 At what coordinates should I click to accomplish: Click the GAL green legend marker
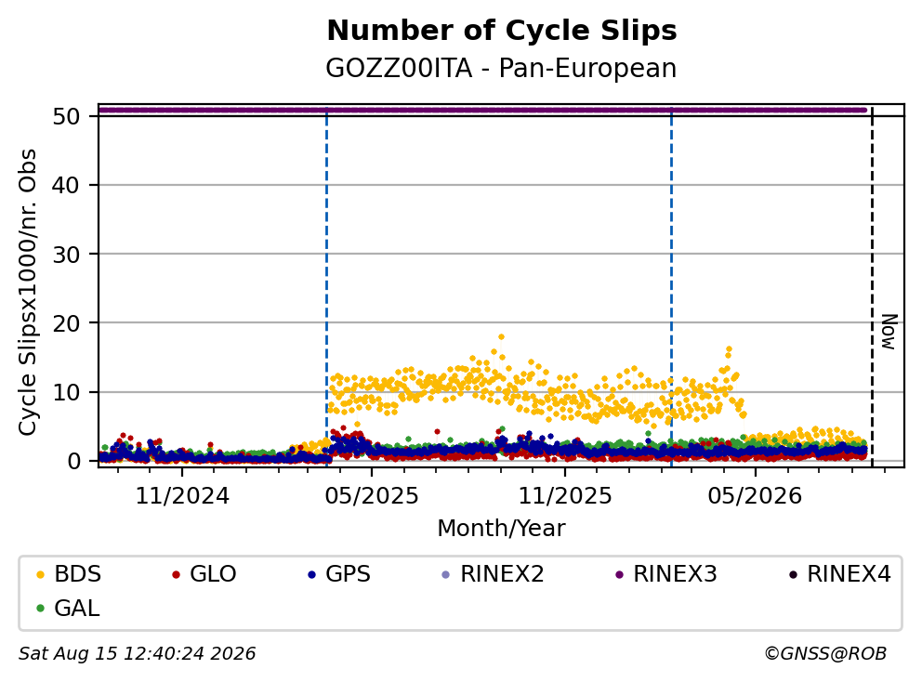click(40, 609)
